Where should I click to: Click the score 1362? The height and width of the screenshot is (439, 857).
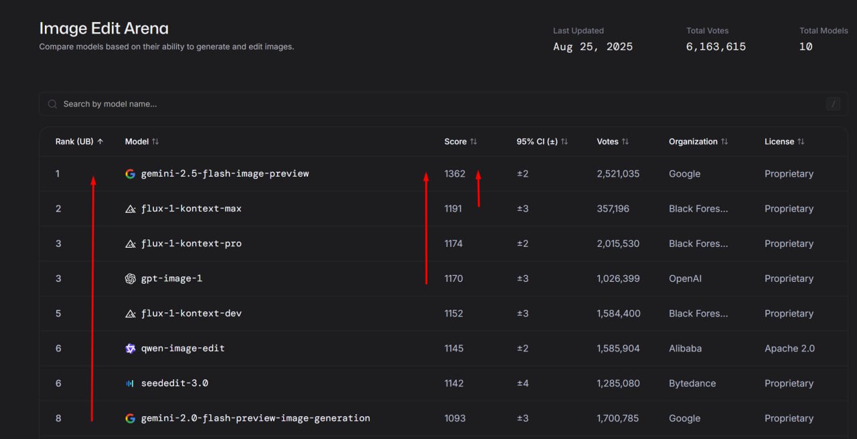click(x=455, y=174)
